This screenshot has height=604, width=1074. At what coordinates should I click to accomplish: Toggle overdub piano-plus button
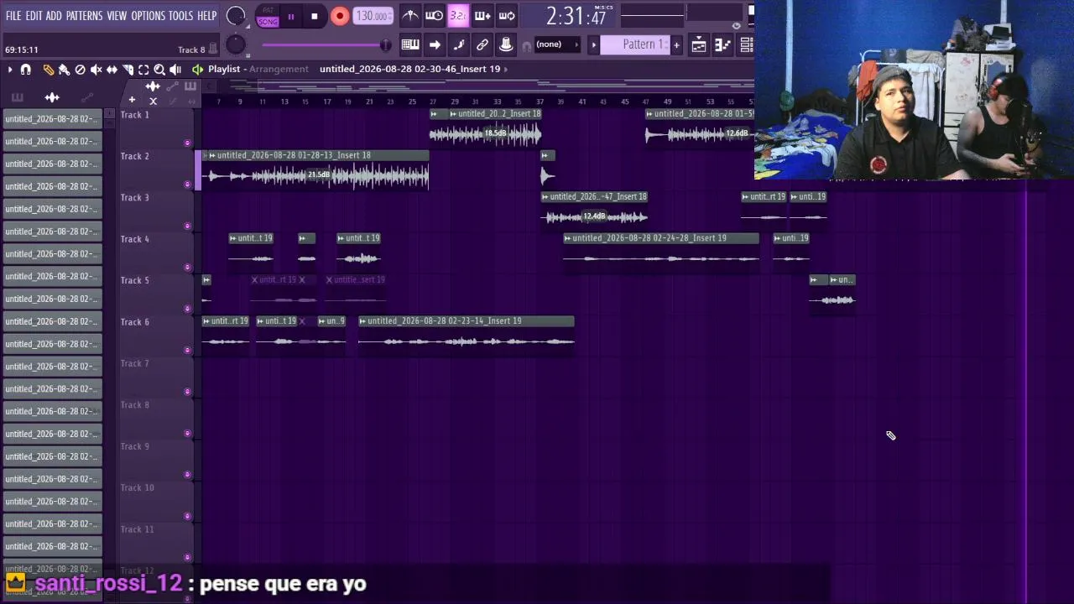click(482, 15)
